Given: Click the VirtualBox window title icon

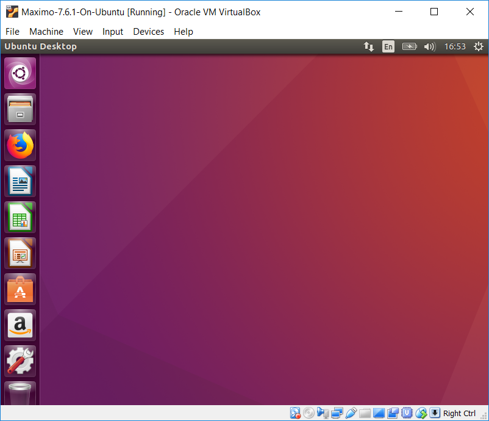Looking at the screenshot, I should [x=12, y=12].
